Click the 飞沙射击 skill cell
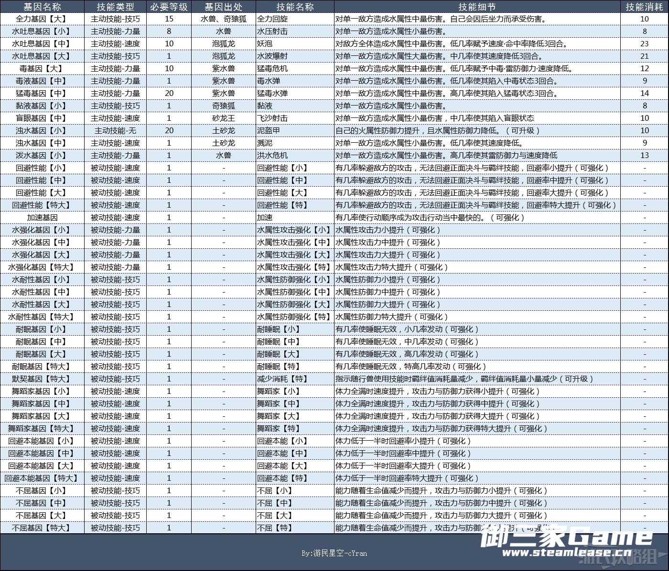The image size is (669, 571). click(273, 118)
